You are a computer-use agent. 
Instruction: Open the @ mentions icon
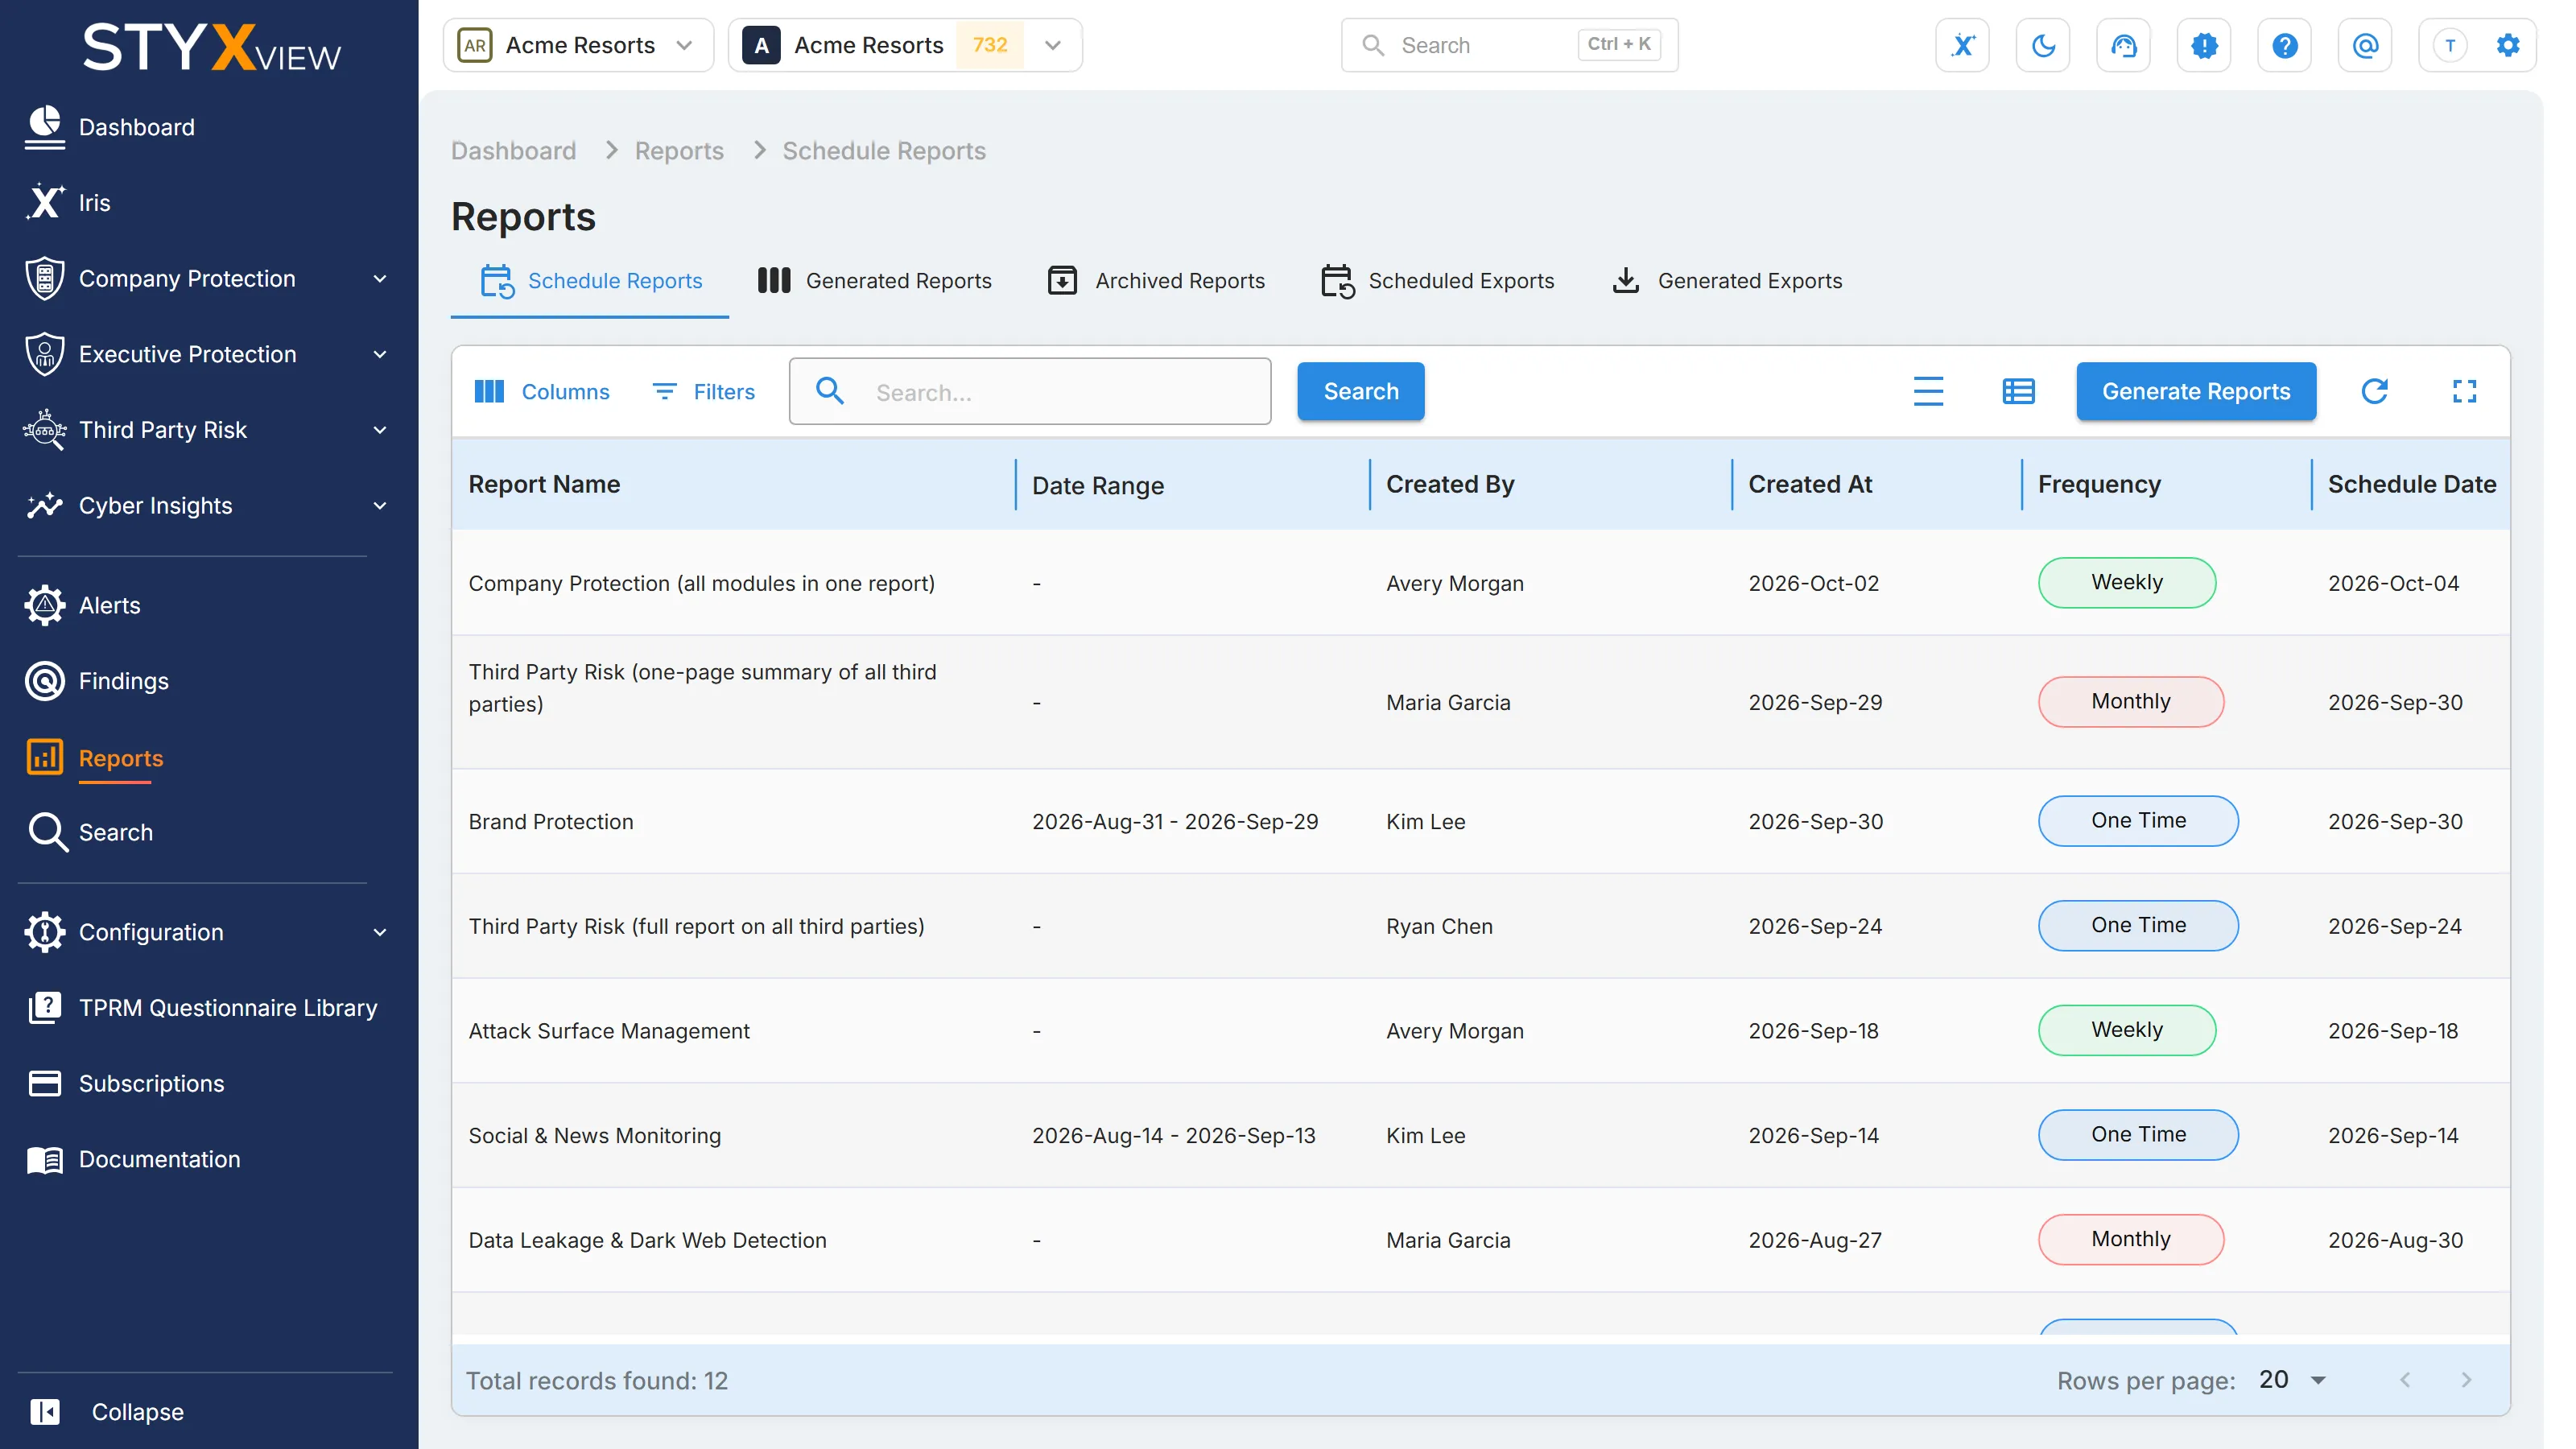coord(2365,45)
